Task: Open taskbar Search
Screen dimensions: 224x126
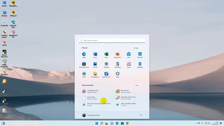Action: 102,123
